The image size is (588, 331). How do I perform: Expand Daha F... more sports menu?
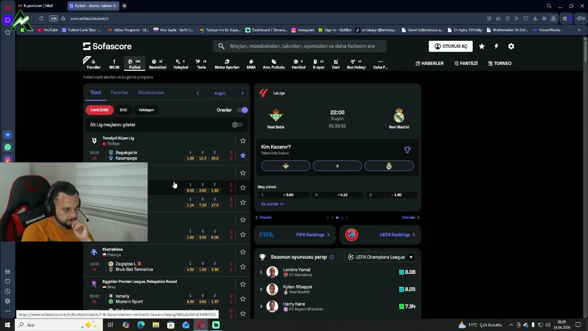(380, 64)
